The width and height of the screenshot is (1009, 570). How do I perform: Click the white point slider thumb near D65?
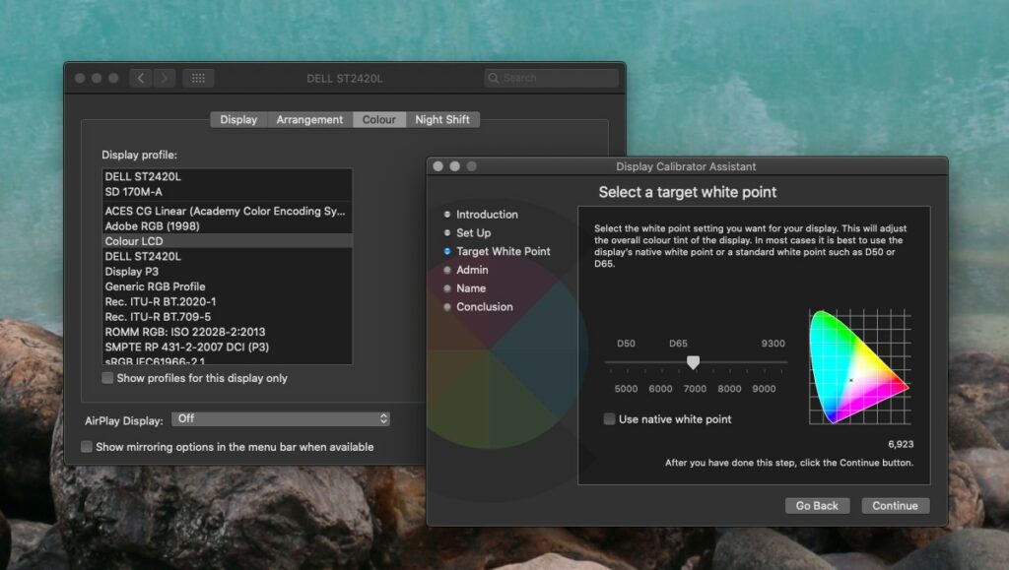point(693,362)
